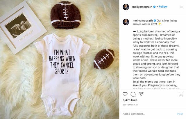
Task: Like the post with the heart icon
Action: [125, 94]
